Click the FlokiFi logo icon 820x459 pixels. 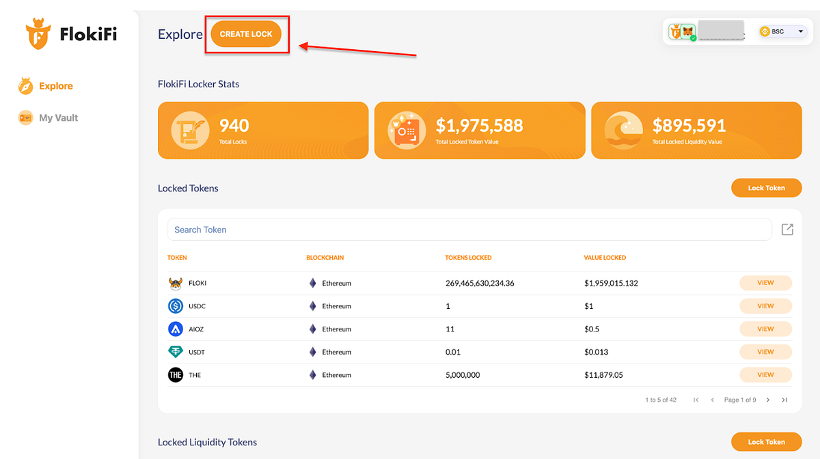tap(38, 34)
